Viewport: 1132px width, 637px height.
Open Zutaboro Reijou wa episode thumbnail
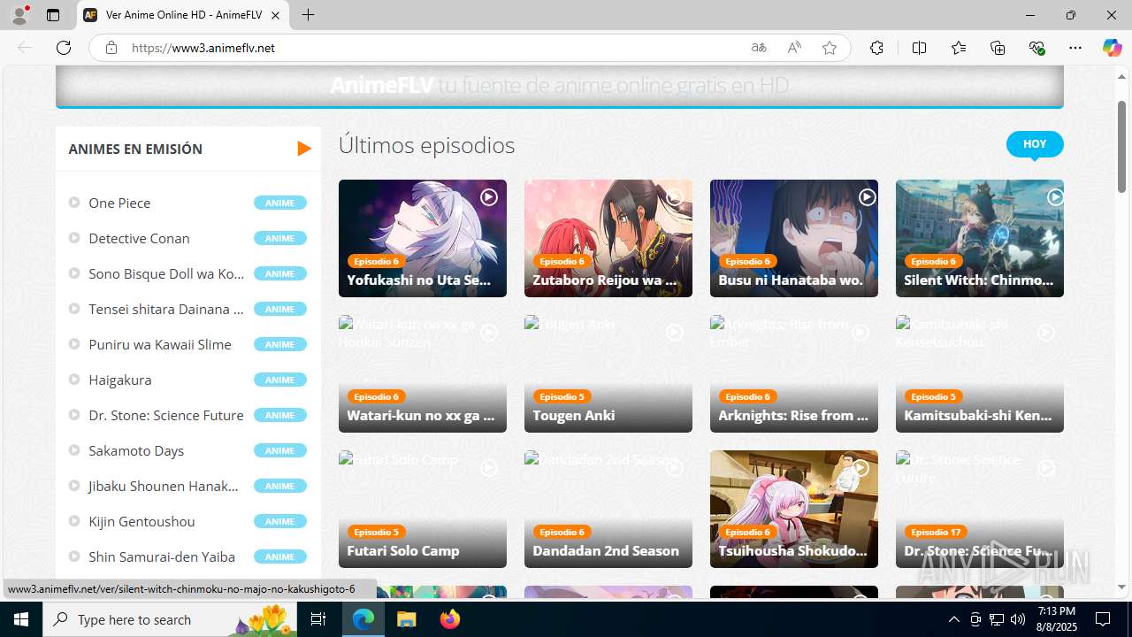pos(608,238)
